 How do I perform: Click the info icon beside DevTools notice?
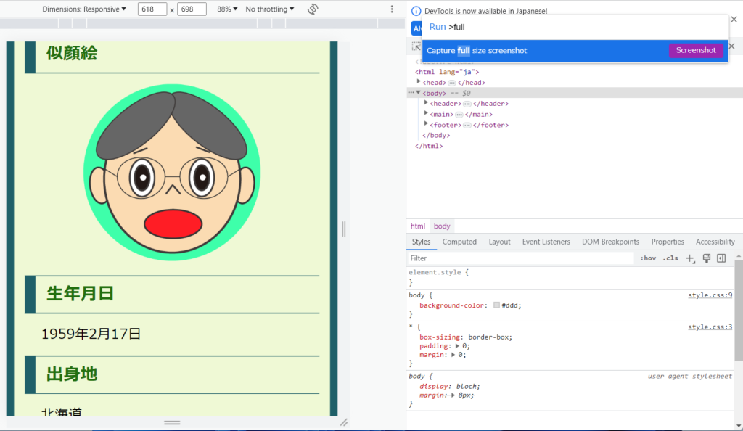tap(416, 12)
